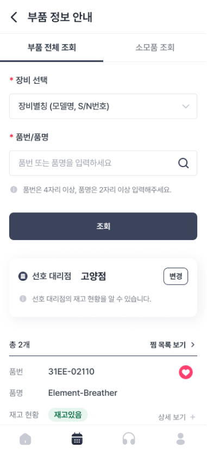Click the info icon in 선호 대리점 card
This screenshot has width=207, height=455.
tap(23, 299)
